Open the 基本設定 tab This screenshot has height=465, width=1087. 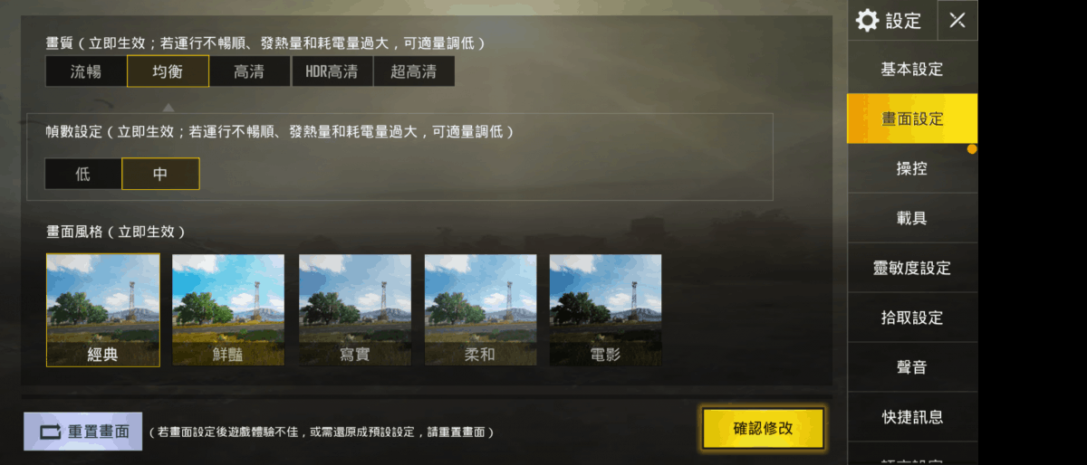tap(912, 69)
